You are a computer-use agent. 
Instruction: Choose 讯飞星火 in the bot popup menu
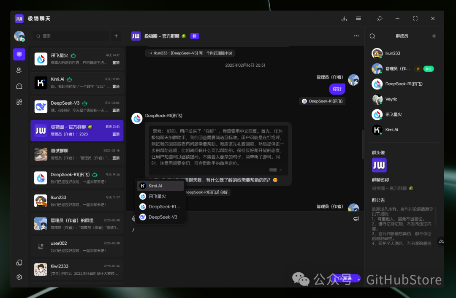tap(160, 196)
